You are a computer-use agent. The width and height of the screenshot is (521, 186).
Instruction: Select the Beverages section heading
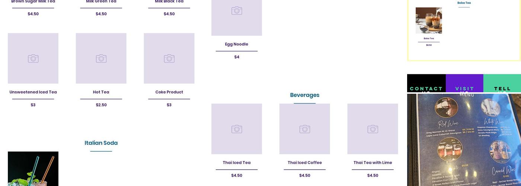point(305,95)
